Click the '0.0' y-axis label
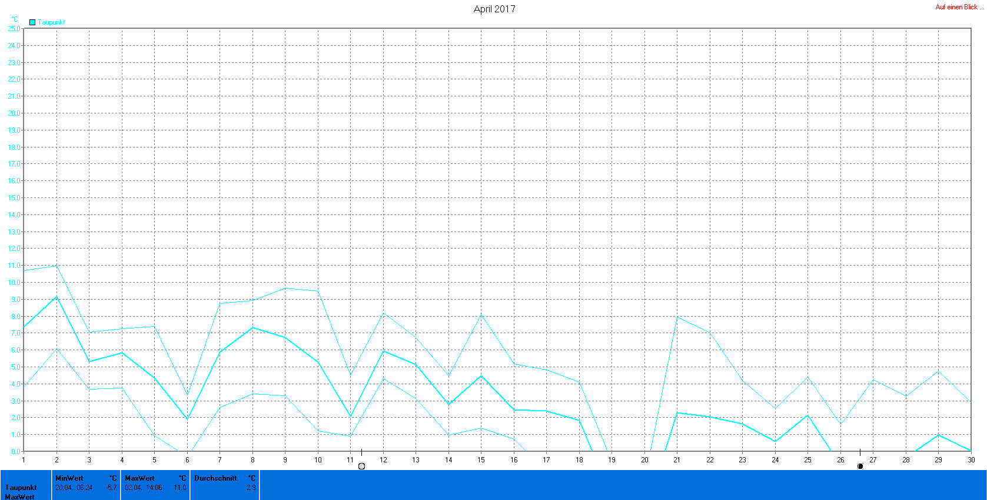 pyautogui.click(x=15, y=452)
